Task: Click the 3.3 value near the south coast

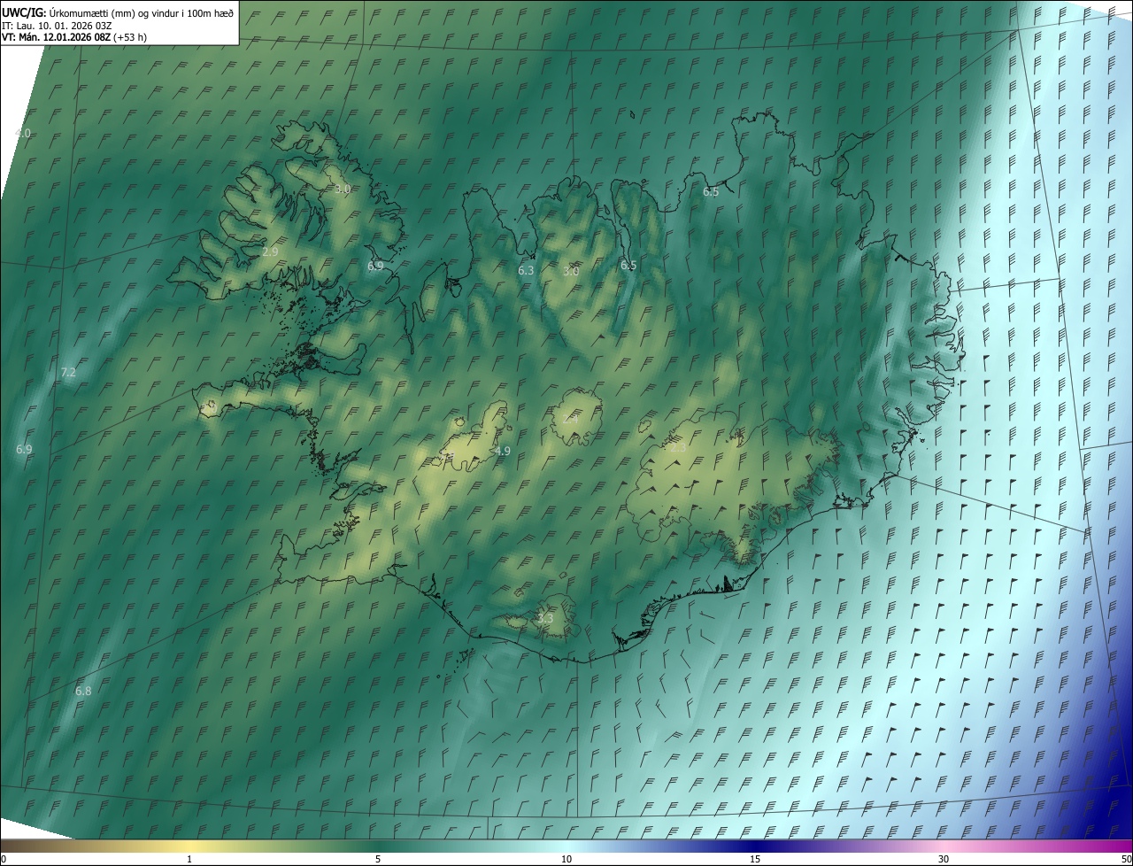Action: click(x=545, y=618)
